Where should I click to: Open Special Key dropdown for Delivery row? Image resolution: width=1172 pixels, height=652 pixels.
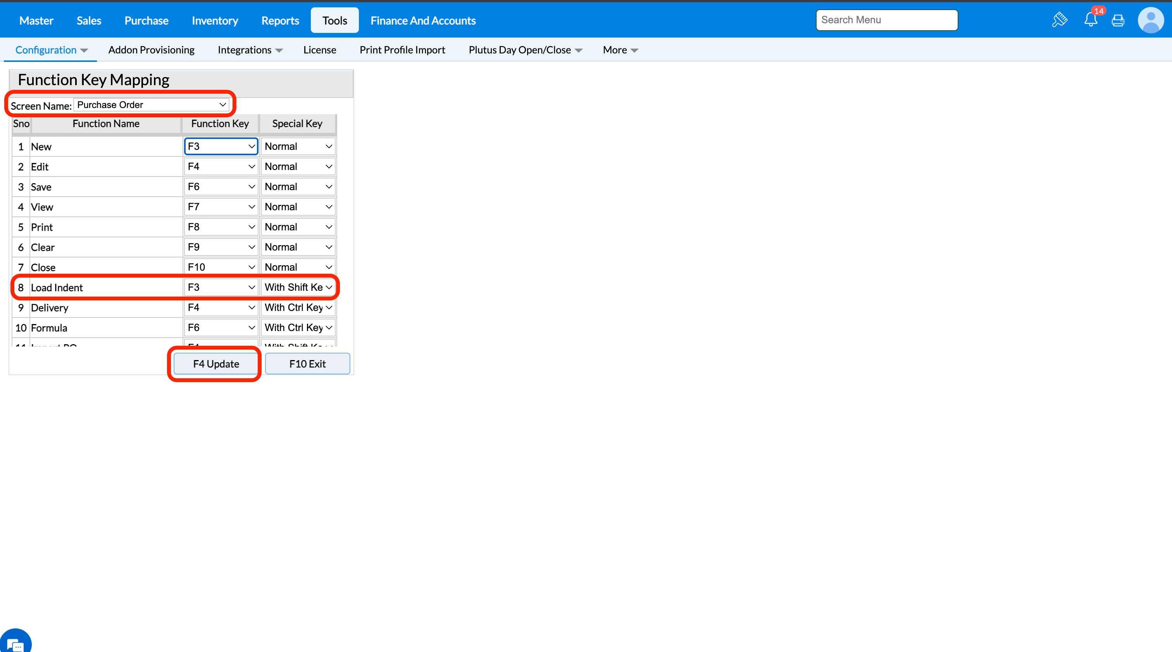(x=298, y=307)
